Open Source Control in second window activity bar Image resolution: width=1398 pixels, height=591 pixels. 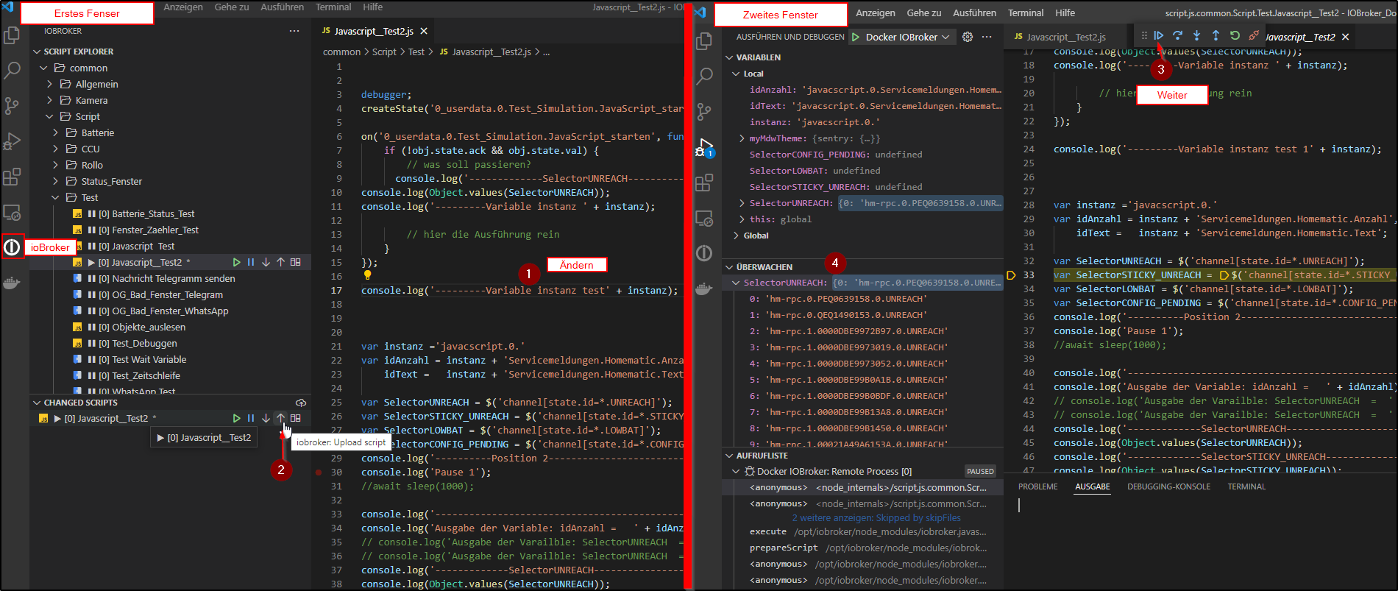[704, 111]
